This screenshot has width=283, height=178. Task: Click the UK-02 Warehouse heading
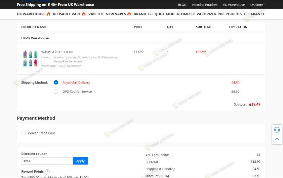click(x=35, y=38)
